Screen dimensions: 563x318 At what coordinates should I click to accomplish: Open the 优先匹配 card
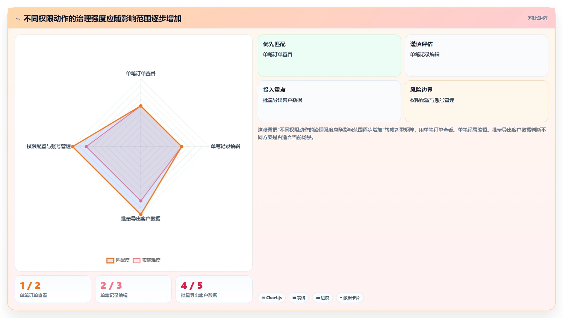pyautogui.click(x=329, y=55)
